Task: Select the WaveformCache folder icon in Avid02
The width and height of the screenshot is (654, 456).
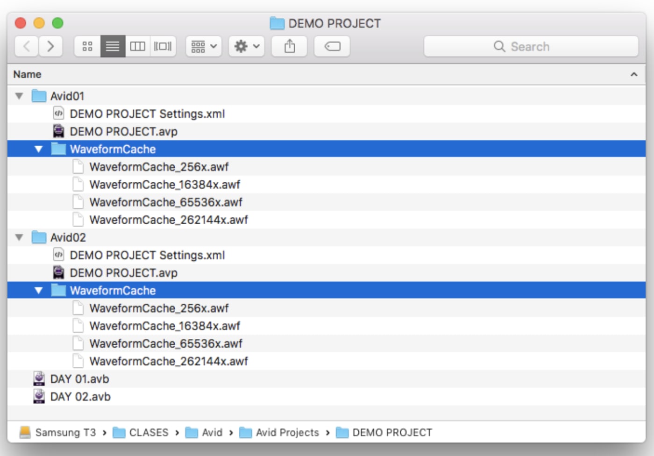Action: click(58, 291)
